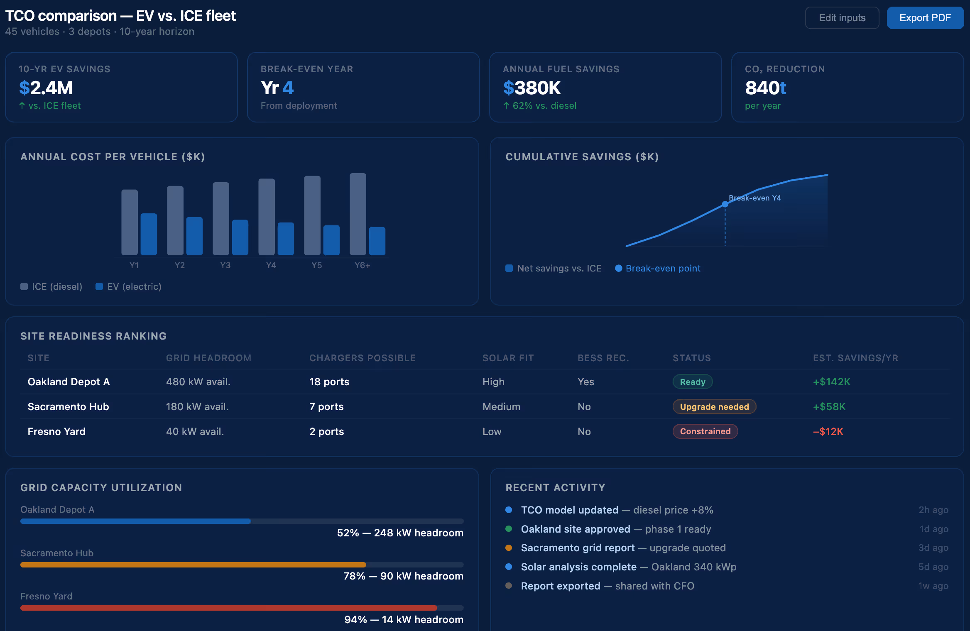This screenshot has width=970, height=631.
Task: Sort by the Grid Headroom column header
Action: [x=208, y=358]
